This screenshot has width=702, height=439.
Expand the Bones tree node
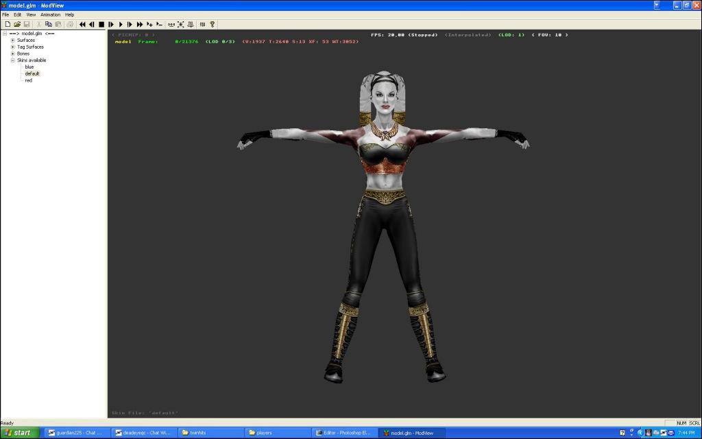pos(12,54)
